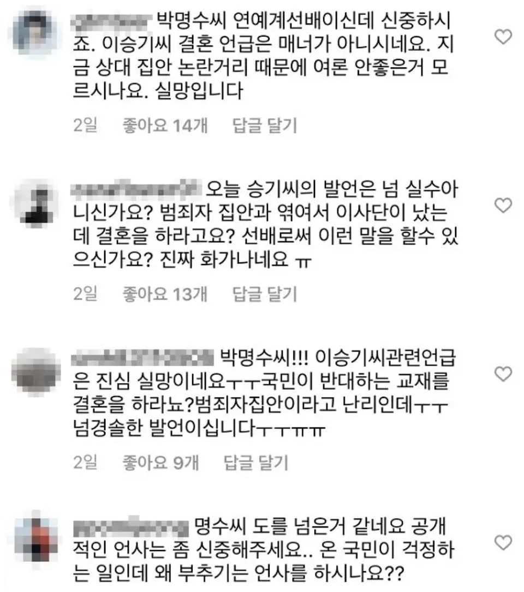Viewport: 524px width, 592px height.
Task: Reply to the comment with 좋아요 13개
Action: [265, 294]
